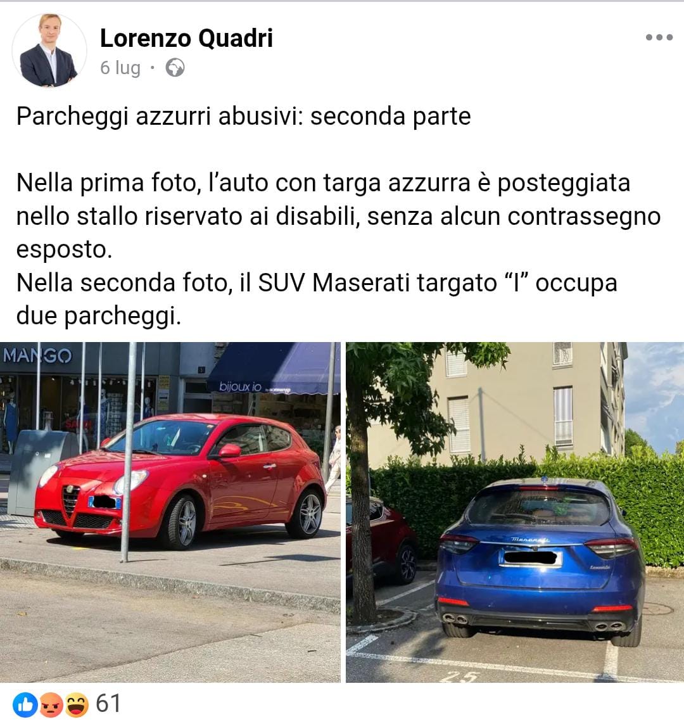684x724 pixels.
Task: Open Lorenzo Quadri's profile picture
Action: coord(49,50)
